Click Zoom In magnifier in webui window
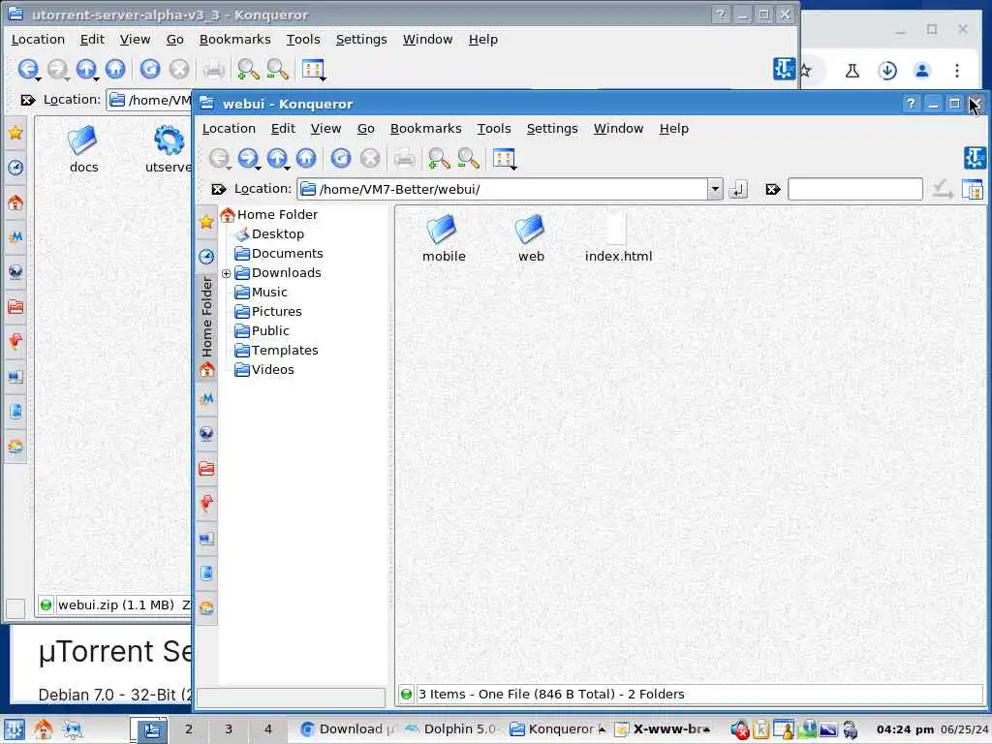This screenshot has height=744, width=992. point(439,158)
